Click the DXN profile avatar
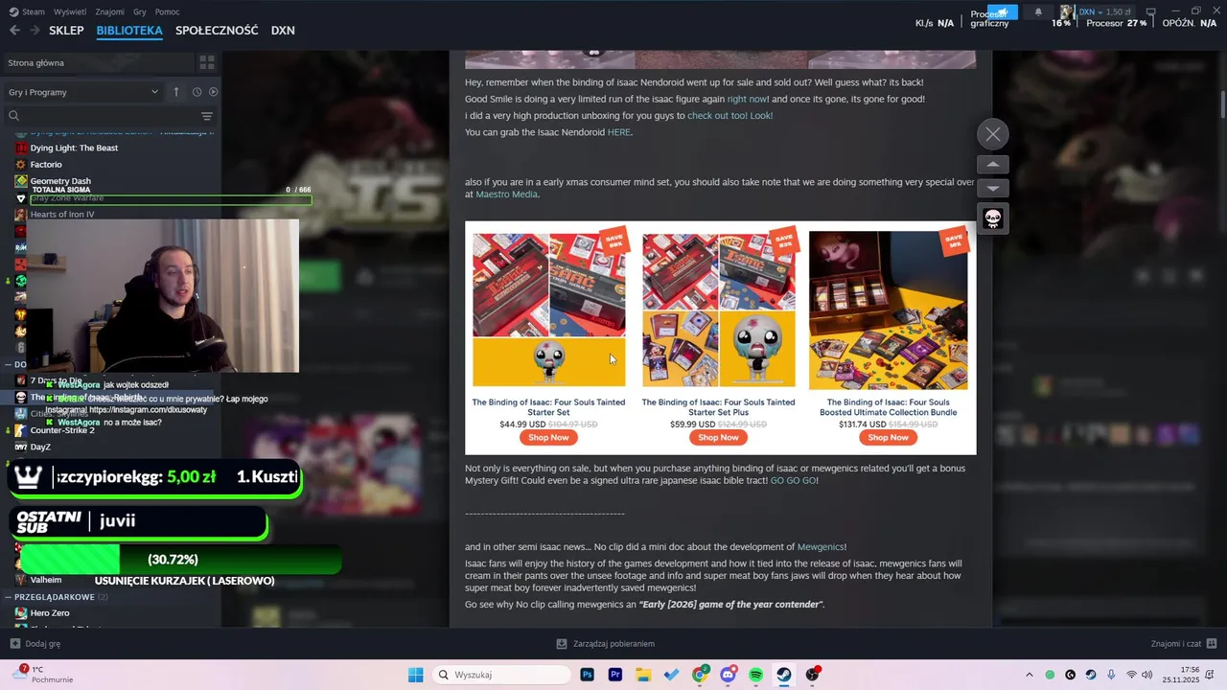The width and height of the screenshot is (1227, 690). (1066, 11)
